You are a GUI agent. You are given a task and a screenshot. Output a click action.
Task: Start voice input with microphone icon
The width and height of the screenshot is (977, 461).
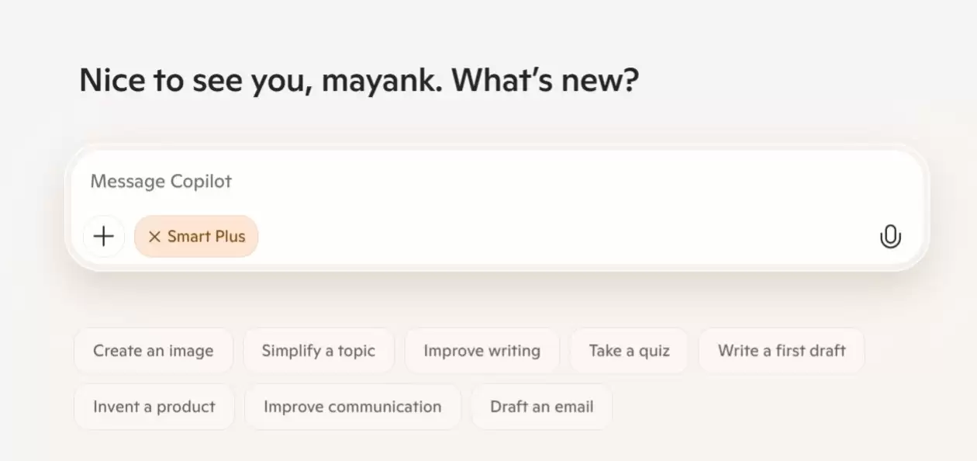click(x=890, y=237)
